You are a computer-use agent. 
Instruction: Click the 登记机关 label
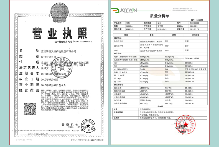(x=70, y=125)
